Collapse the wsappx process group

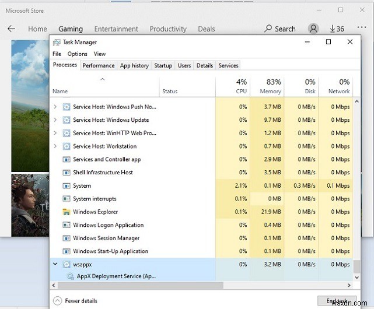pos(55,264)
